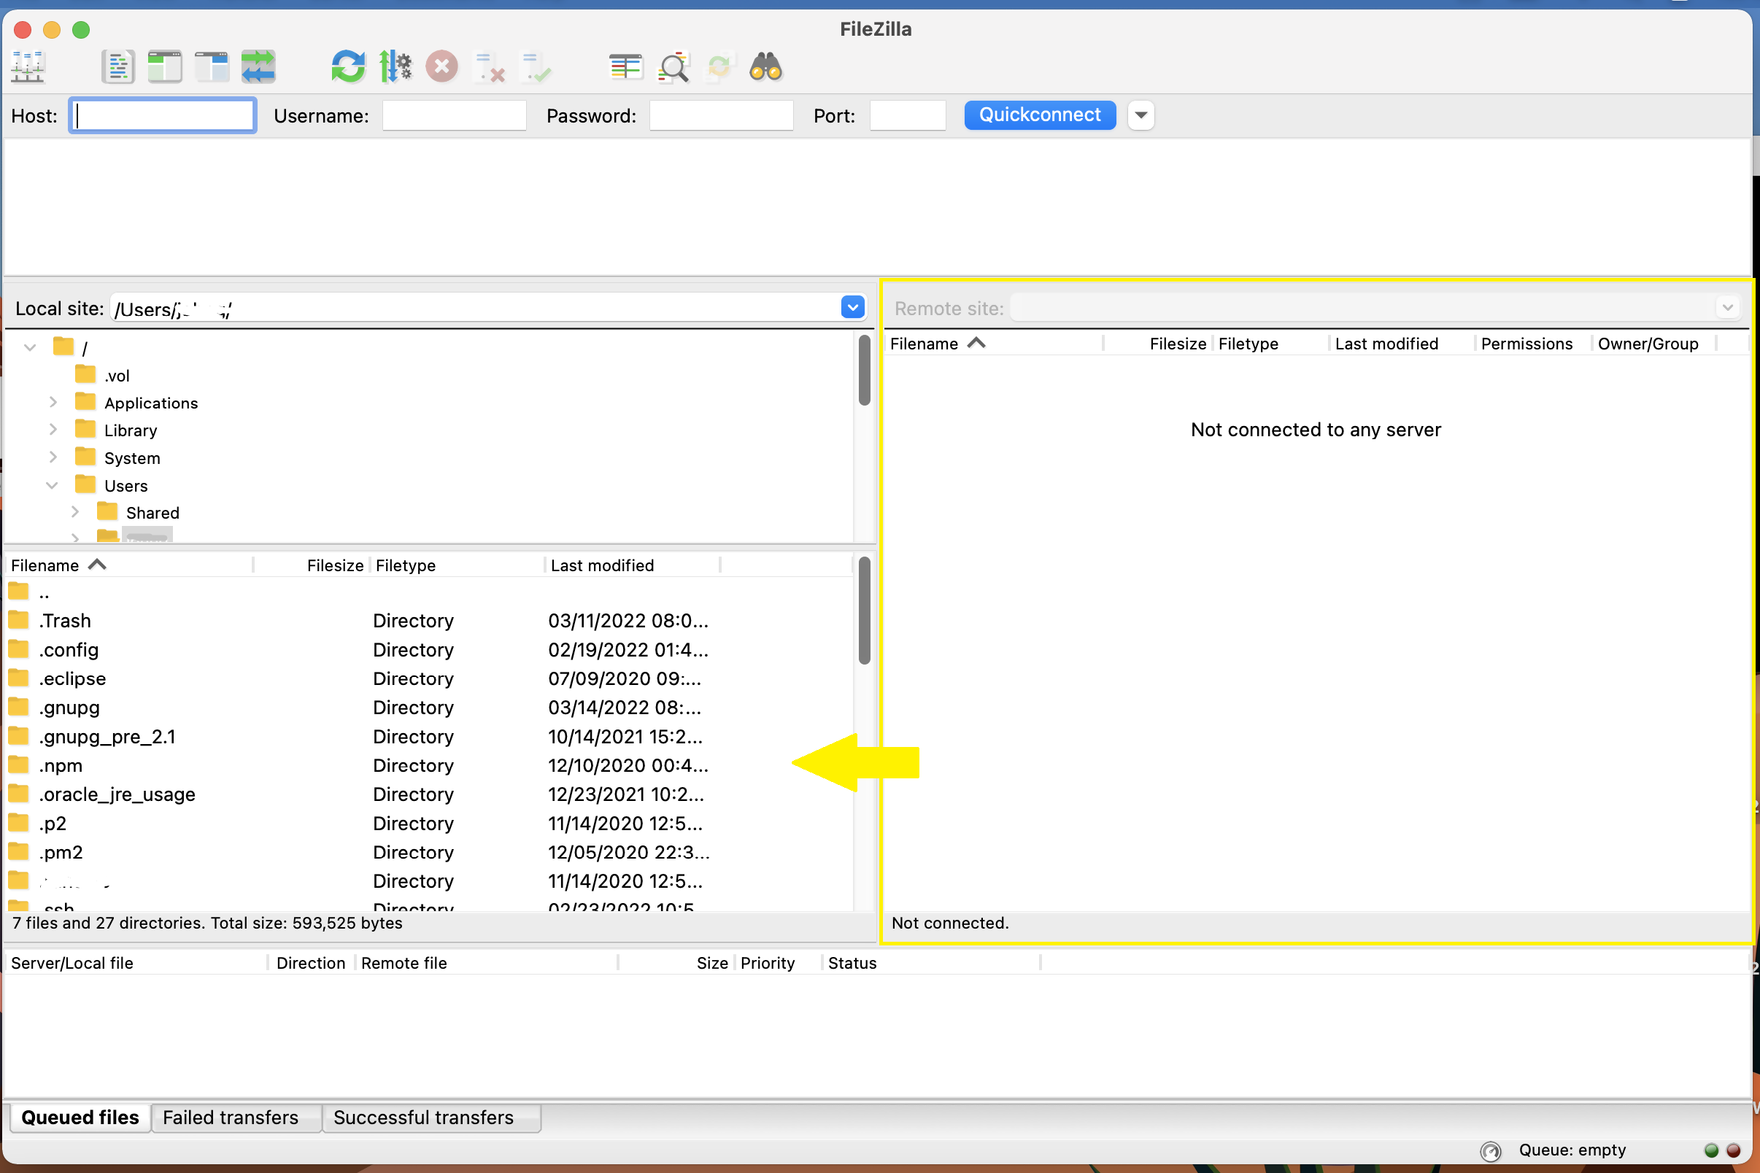Click the Status queue column header
The height and width of the screenshot is (1173, 1760).
pyautogui.click(x=931, y=963)
